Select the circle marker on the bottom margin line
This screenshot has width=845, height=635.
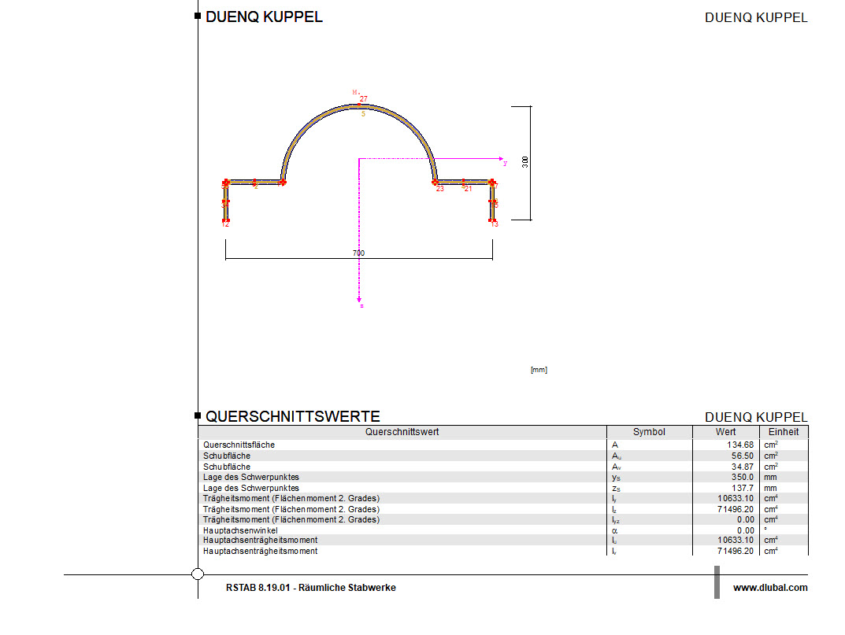click(197, 574)
